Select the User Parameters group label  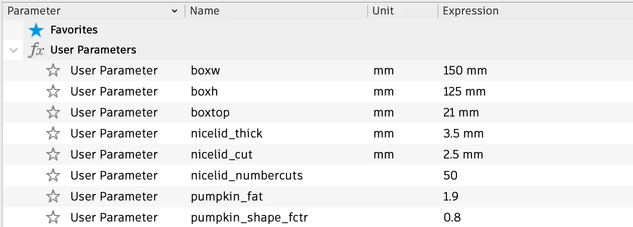pyautogui.click(x=93, y=50)
